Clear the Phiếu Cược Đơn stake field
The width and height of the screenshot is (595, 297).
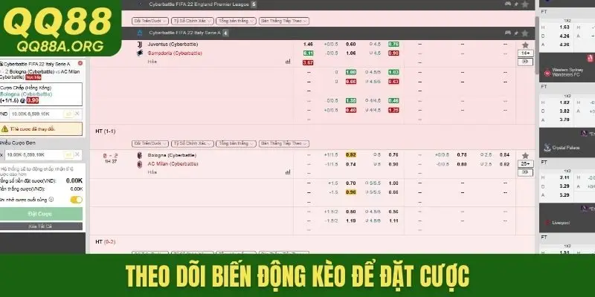tap(77, 154)
